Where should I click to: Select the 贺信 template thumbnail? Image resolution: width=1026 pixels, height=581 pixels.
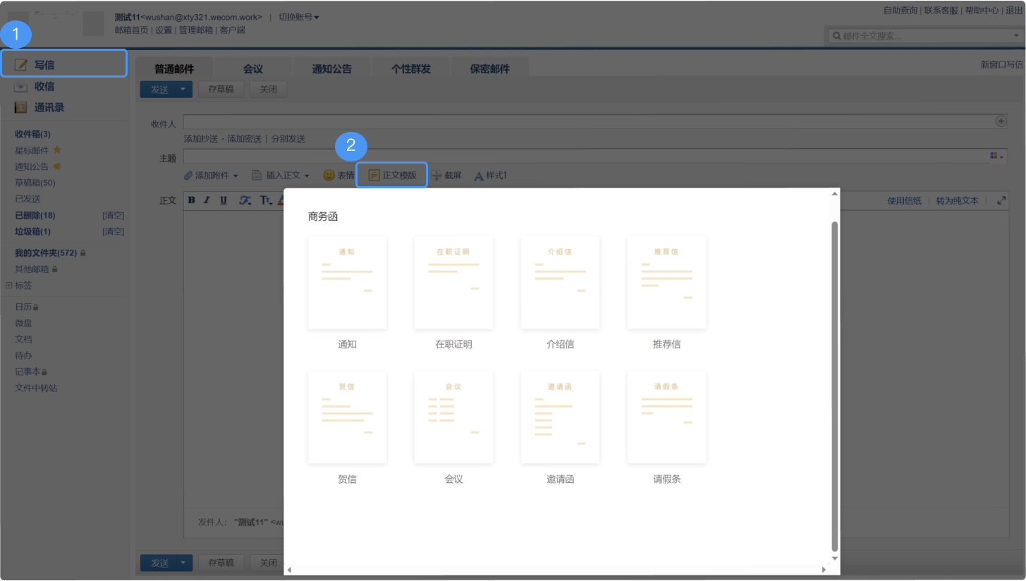pyautogui.click(x=347, y=417)
